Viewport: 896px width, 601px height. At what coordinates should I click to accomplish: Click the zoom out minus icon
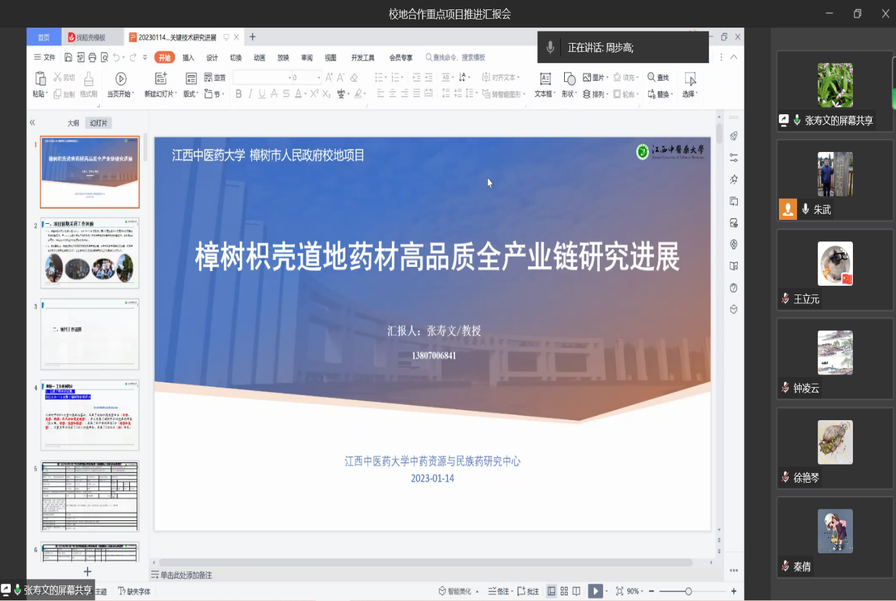click(652, 591)
